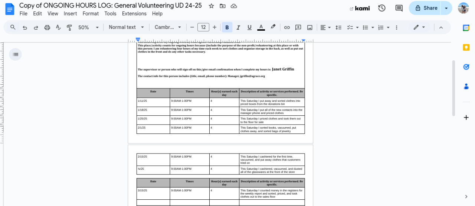
Task: Insert a checklist
Action: point(349,27)
